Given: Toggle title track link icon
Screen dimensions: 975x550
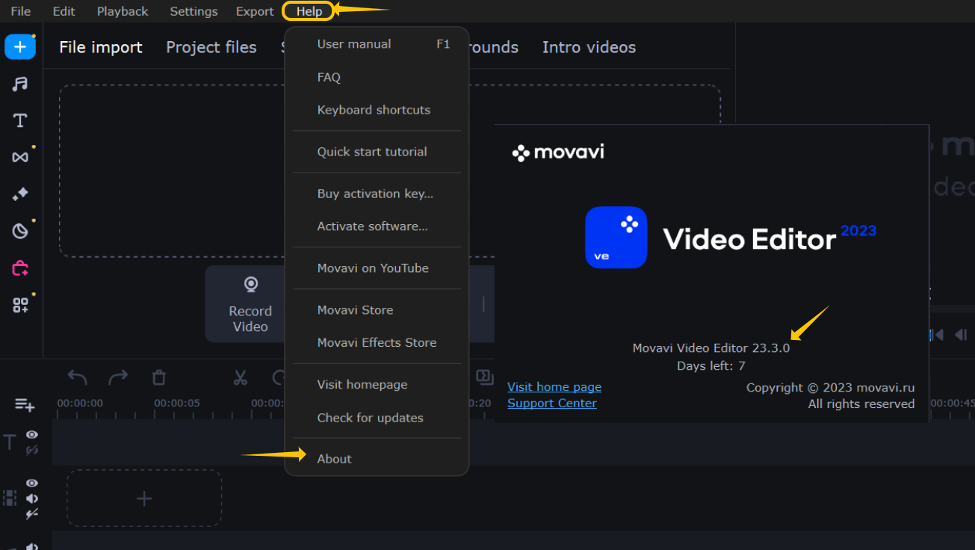Looking at the screenshot, I should (x=32, y=450).
